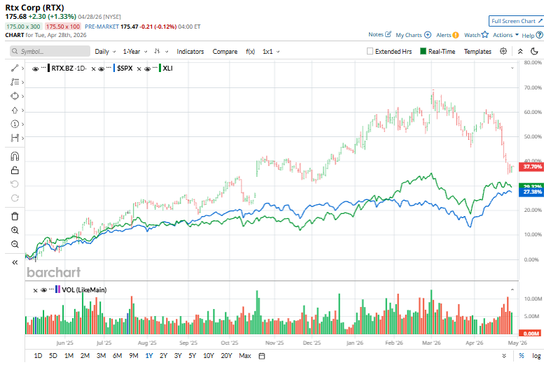
Task: Open the Notes editor
Action: [380, 35]
